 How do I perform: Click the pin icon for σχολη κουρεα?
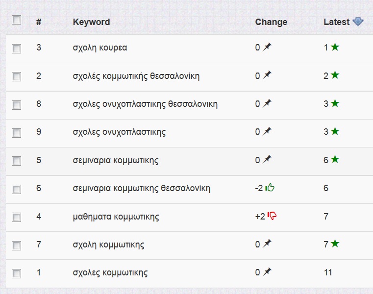tap(267, 48)
